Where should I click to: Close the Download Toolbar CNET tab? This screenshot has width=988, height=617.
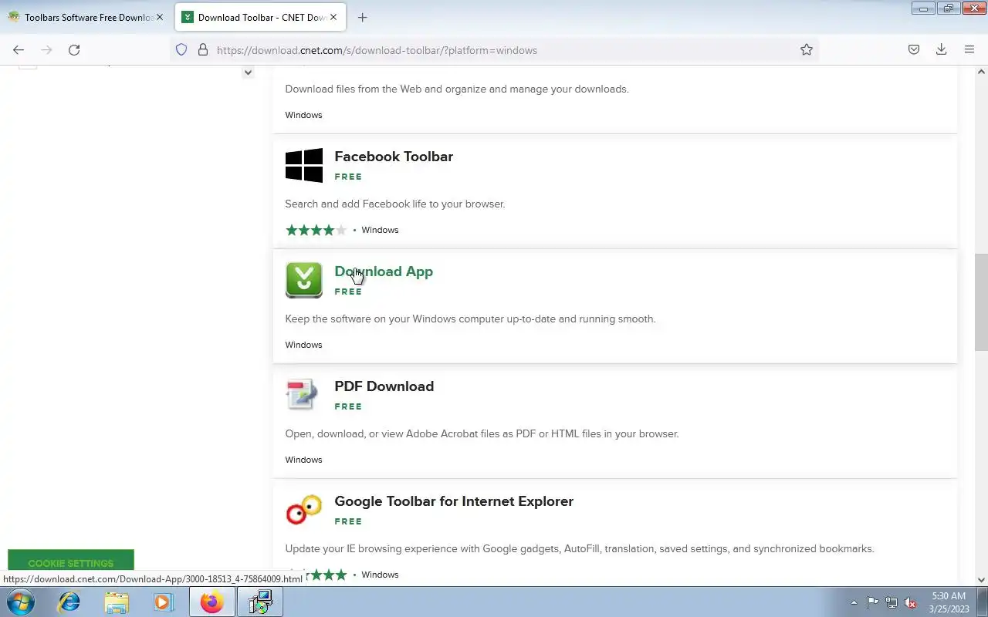coord(333,17)
